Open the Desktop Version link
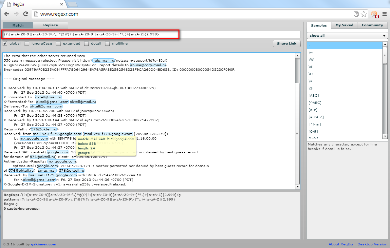Viewport: 390px width, 248px height. [x=372, y=244]
